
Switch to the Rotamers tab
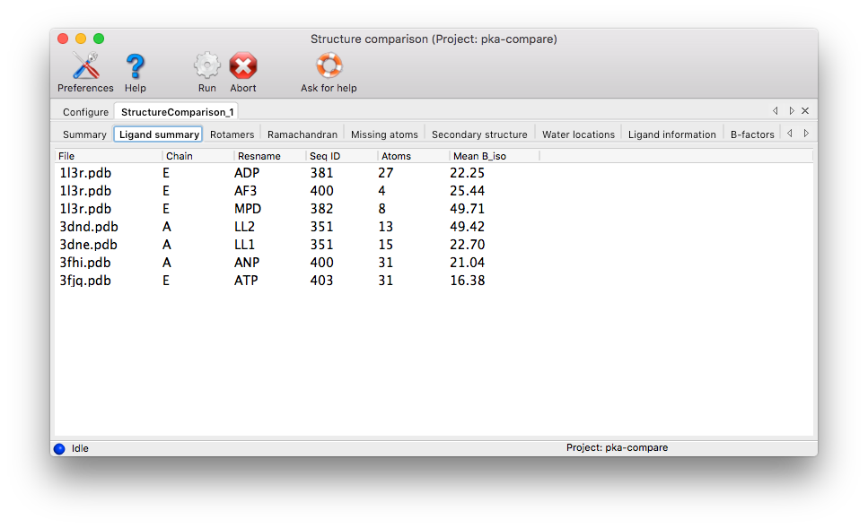tap(232, 134)
